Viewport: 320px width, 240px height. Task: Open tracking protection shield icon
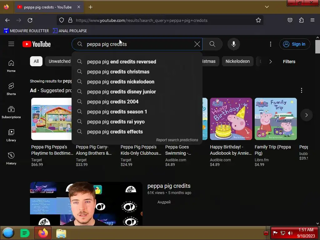[x=62, y=20]
